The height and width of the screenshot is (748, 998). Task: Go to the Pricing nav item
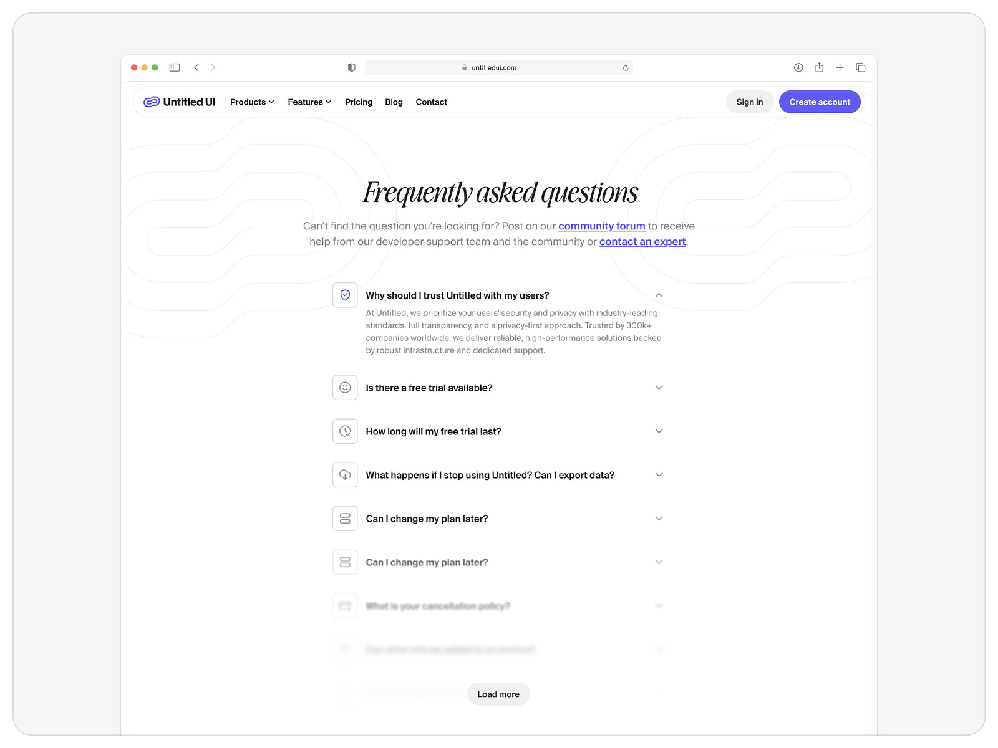[x=358, y=102]
